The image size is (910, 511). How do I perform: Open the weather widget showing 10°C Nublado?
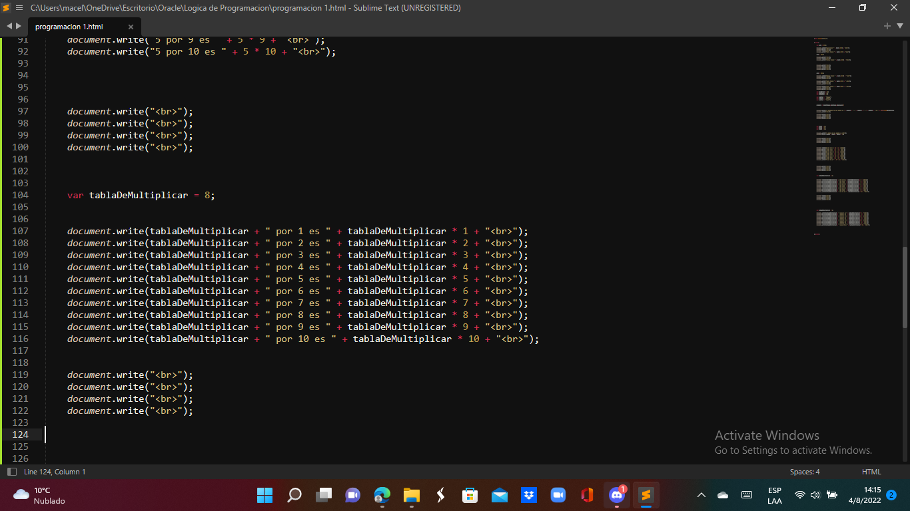pos(40,495)
